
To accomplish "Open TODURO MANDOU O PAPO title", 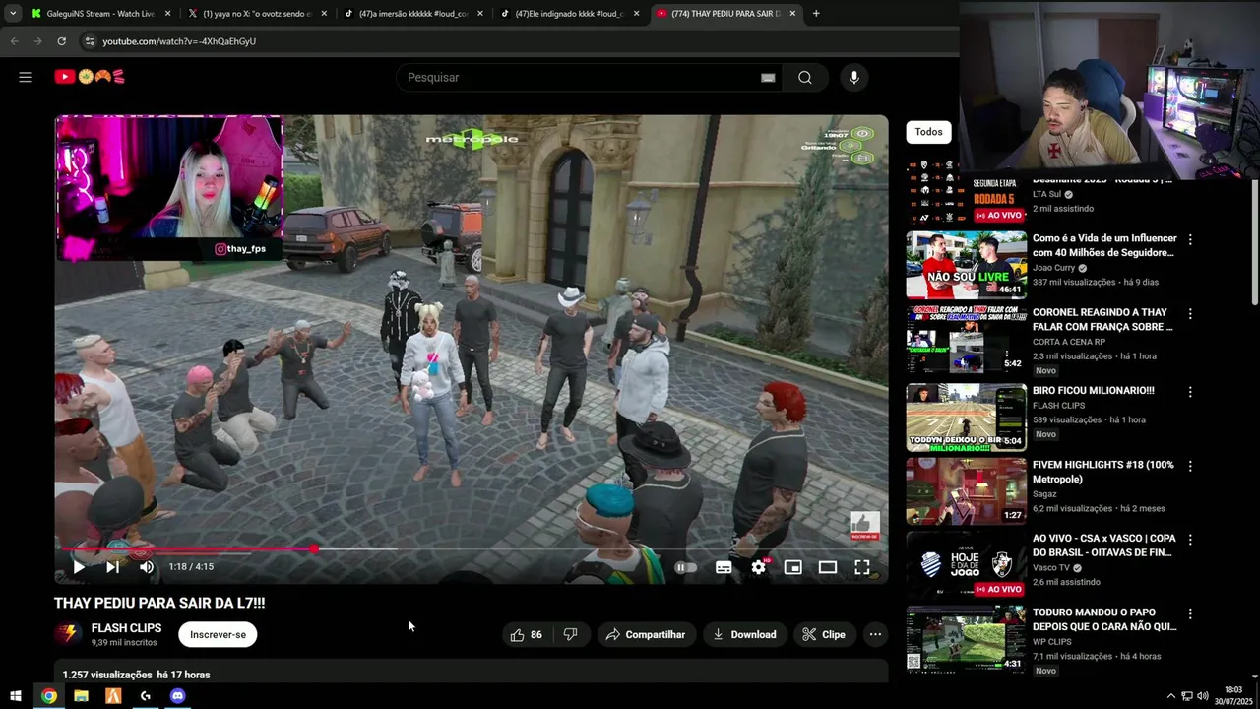I will [x=1104, y=619].
